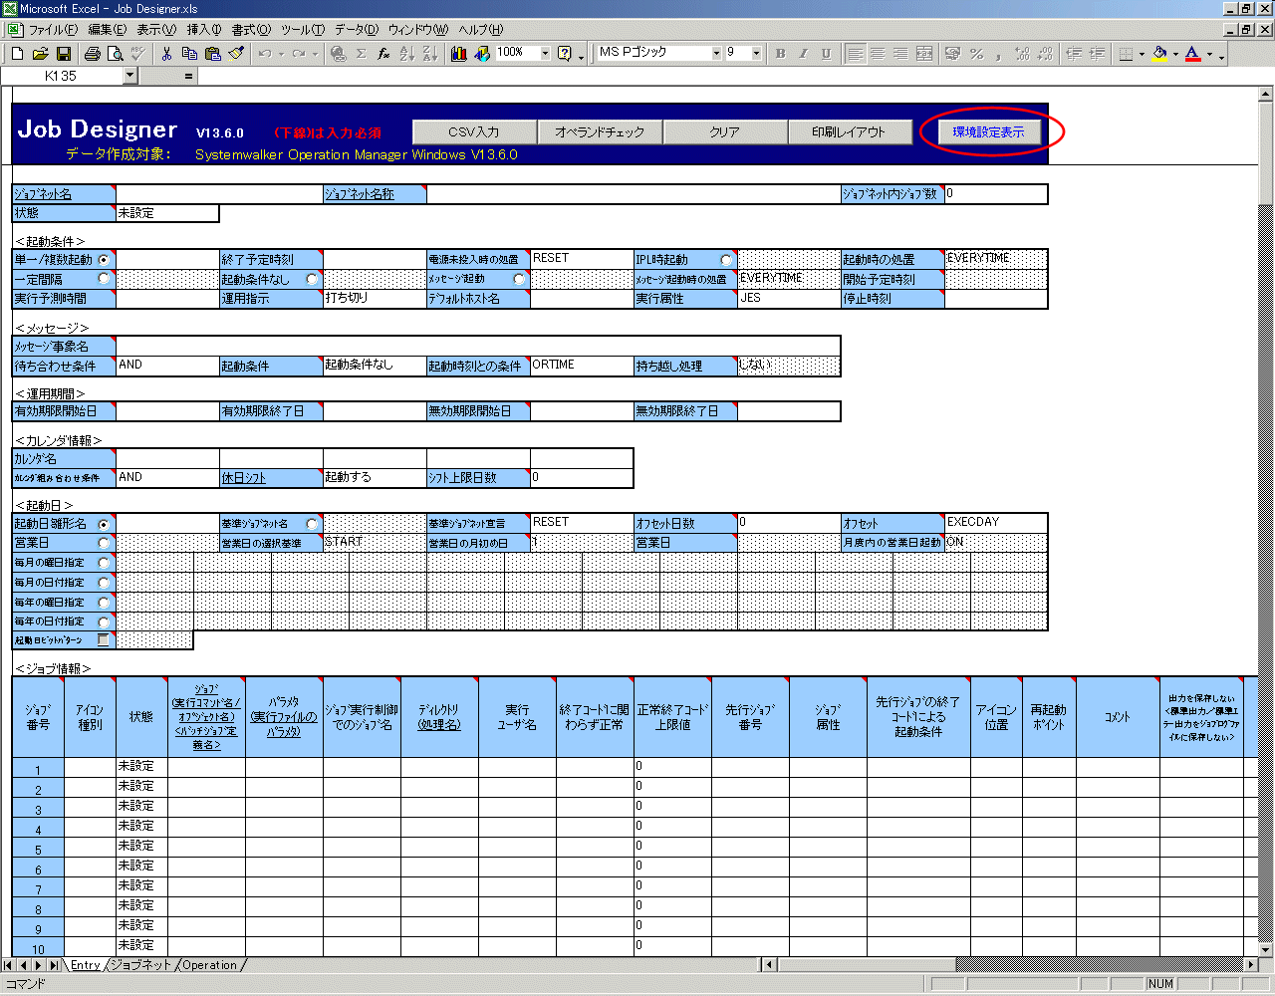Choose the 毎月の日付指定 radio button

[104, 582]
